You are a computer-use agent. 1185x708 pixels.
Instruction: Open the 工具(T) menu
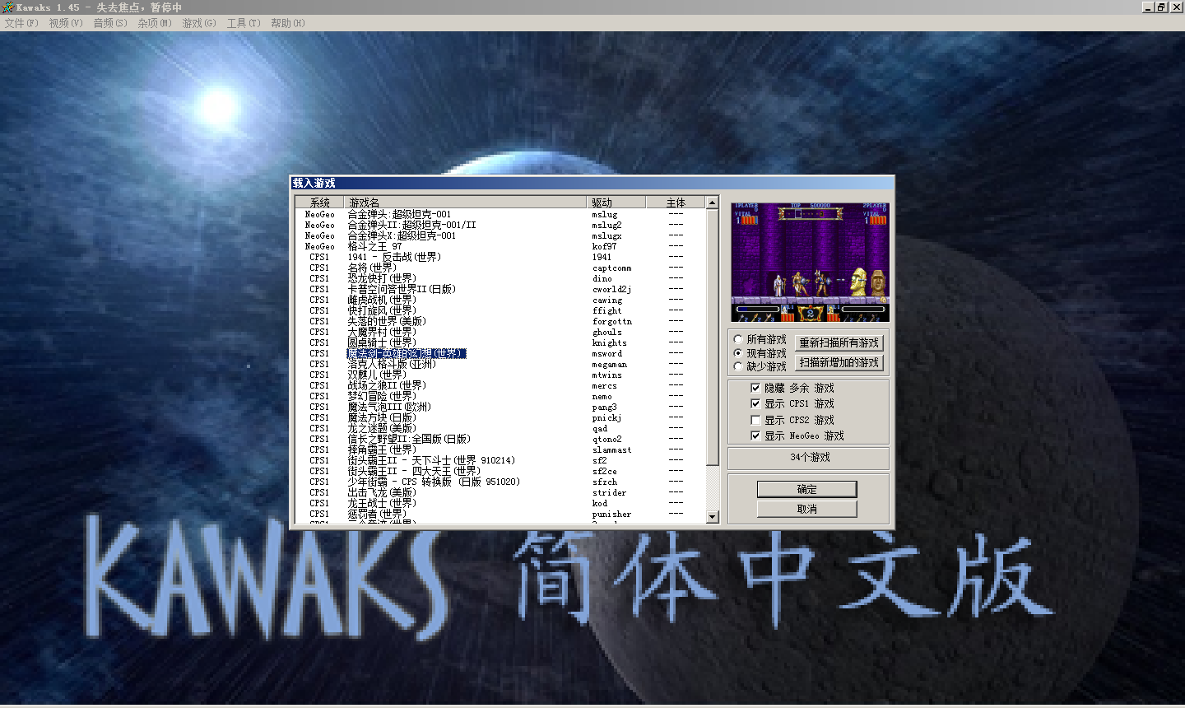(x=244, y=23)
